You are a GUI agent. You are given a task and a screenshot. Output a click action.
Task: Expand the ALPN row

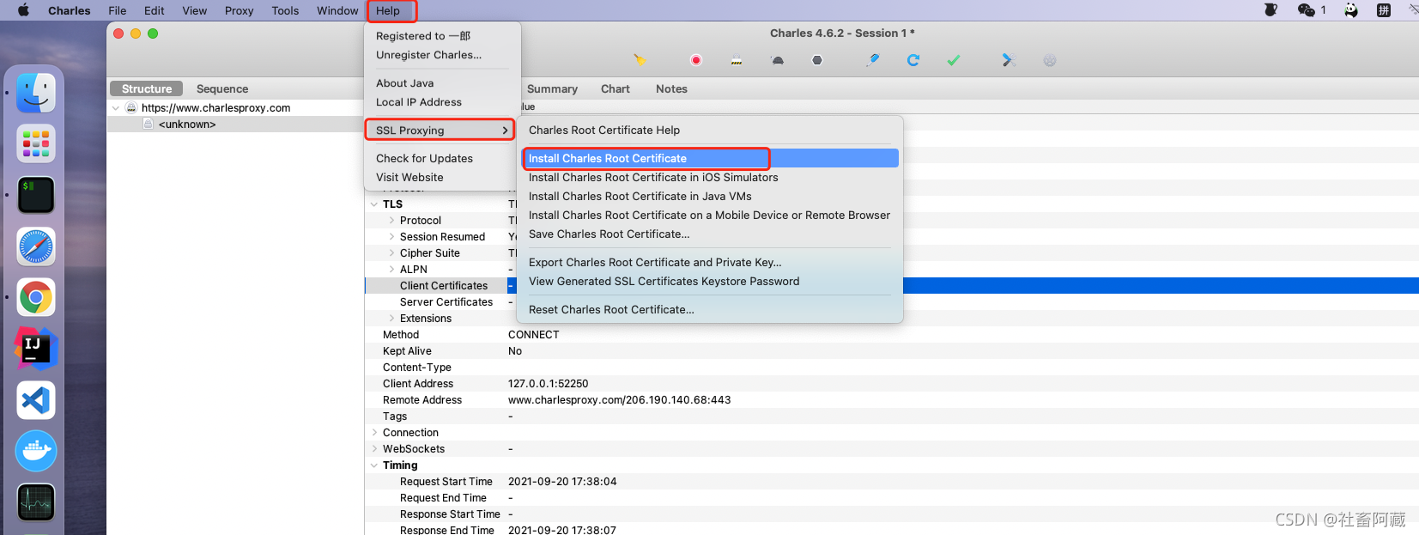pyautogui.click(x=391, y=270)
